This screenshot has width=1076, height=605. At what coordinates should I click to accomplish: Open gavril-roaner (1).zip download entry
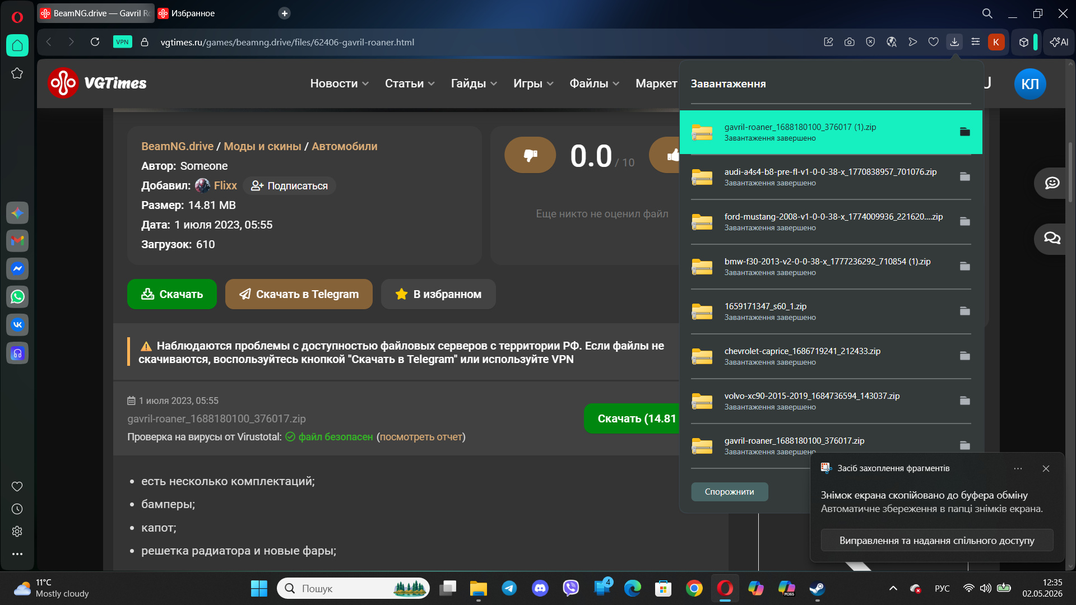pos(831,132)
